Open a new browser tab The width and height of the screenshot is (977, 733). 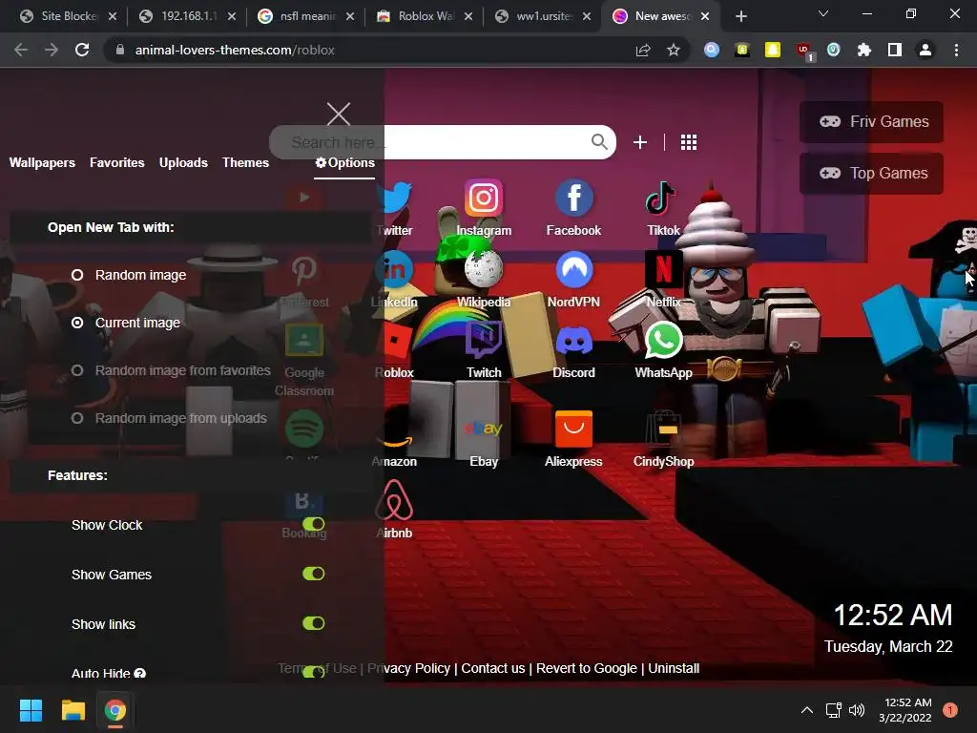pos(740,16)
